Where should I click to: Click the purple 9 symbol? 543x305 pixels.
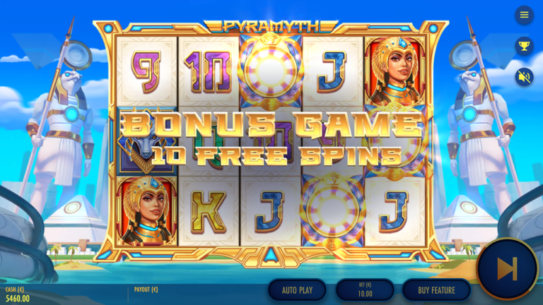point(146,72)
